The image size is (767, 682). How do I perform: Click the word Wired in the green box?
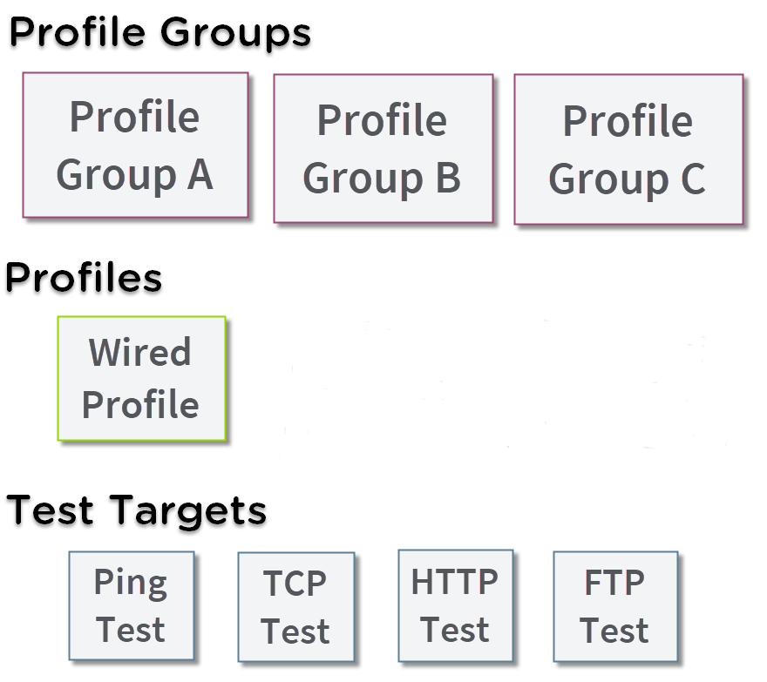coord(140,352)
